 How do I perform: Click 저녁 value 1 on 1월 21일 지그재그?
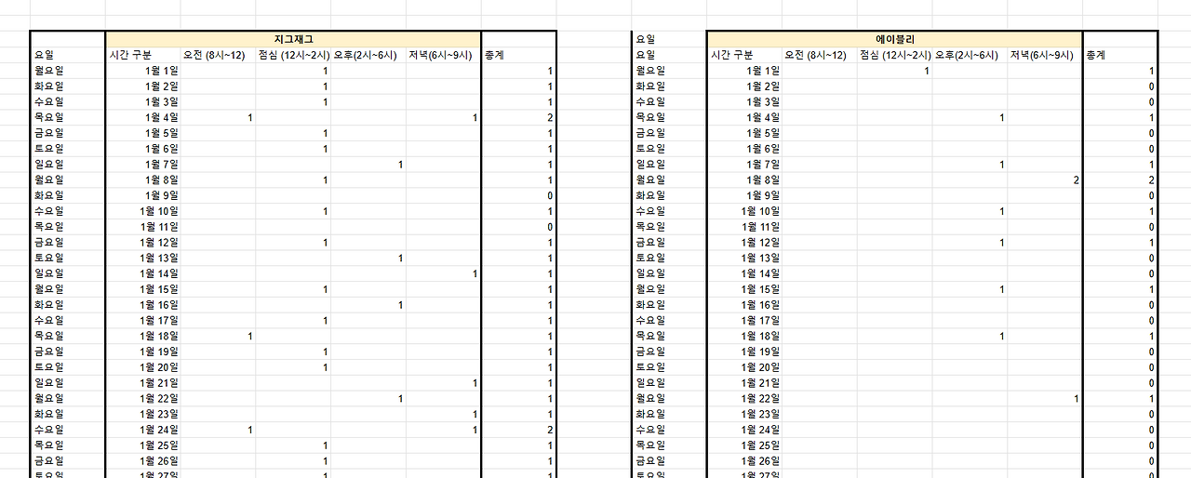tap(475, 383)
